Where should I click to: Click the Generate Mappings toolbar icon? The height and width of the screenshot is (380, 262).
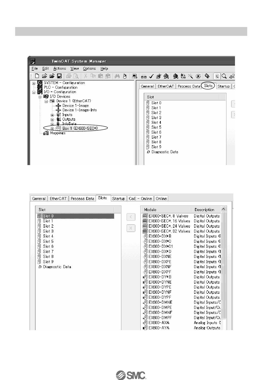point(144,76)
